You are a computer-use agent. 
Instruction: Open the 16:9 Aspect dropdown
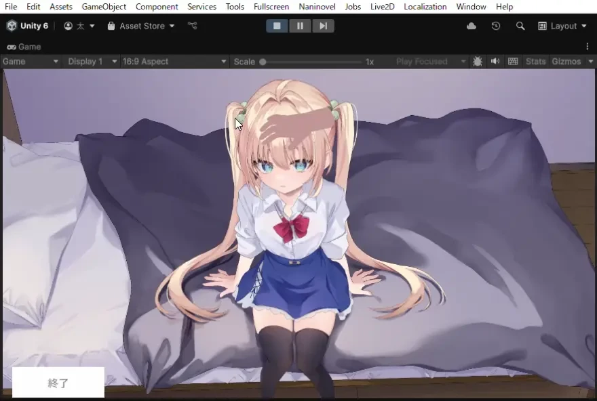click(174, 62)
